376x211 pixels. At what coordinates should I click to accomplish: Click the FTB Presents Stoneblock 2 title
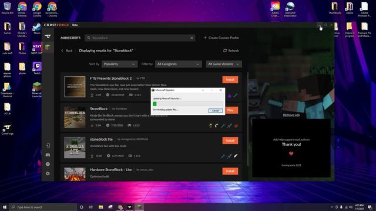click(111, 78)
